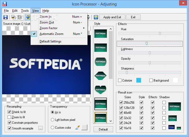The width and height of the screenshot is (189, 137).
Task: Click the blue circle selection toolbar icon
Action: [x=28, y=17]
